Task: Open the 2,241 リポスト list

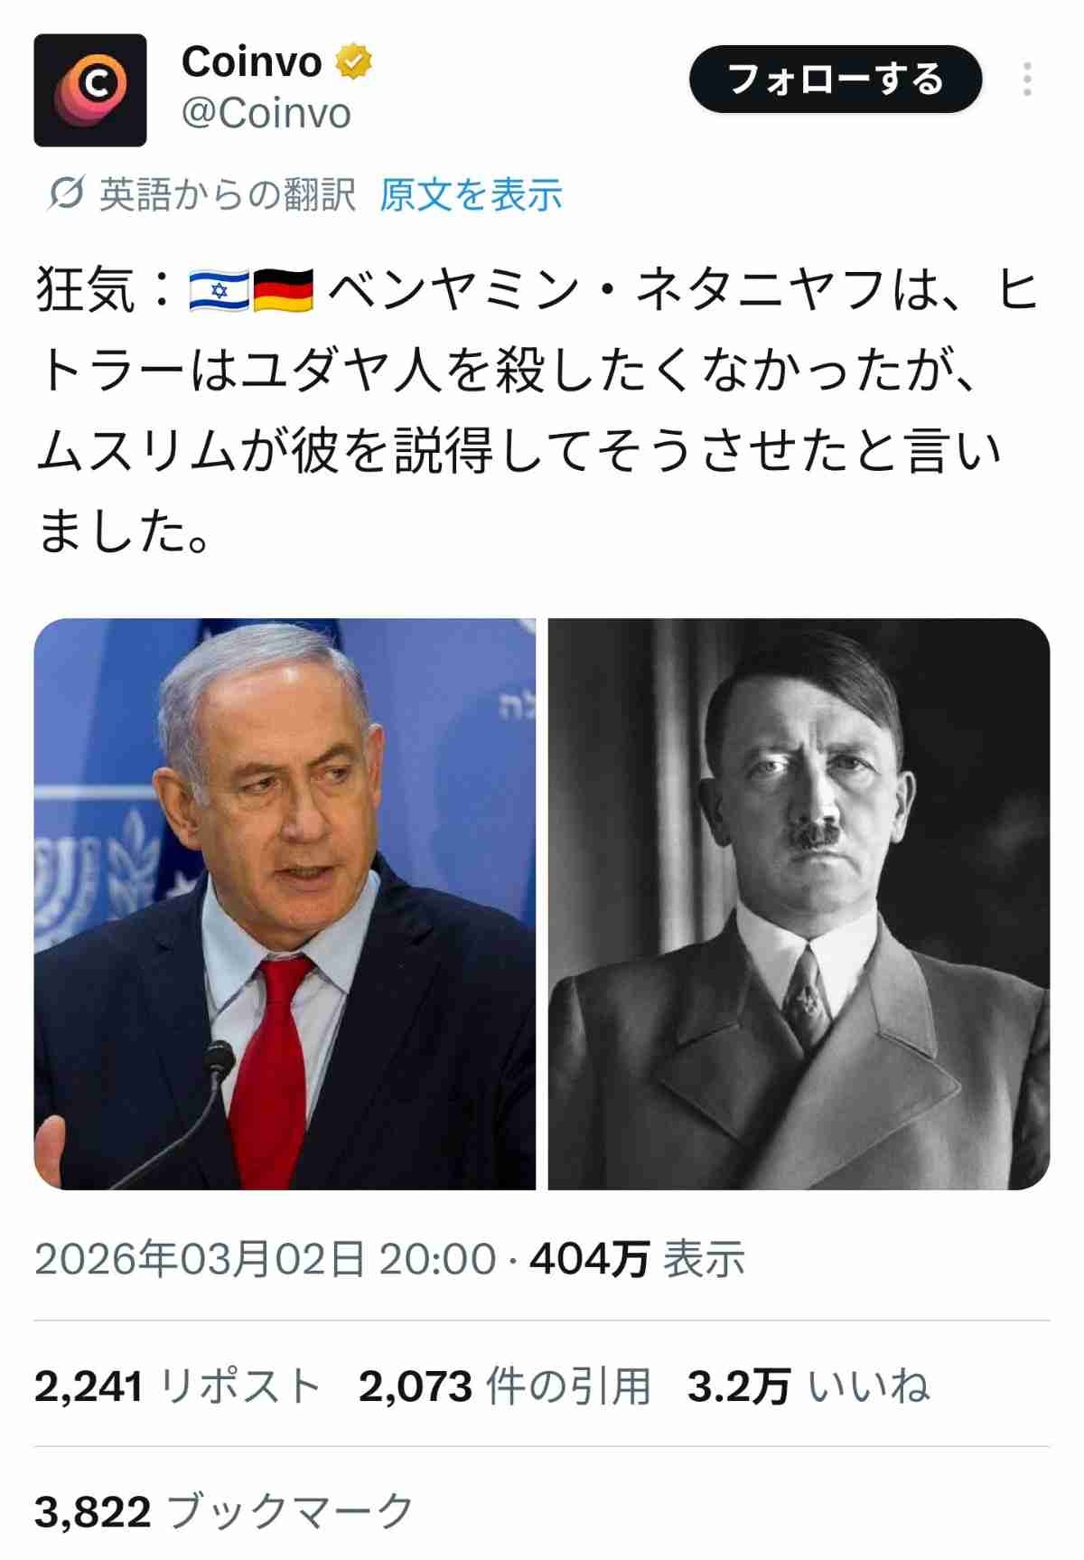Action: pyautogui.click(x=178, y=1386)
